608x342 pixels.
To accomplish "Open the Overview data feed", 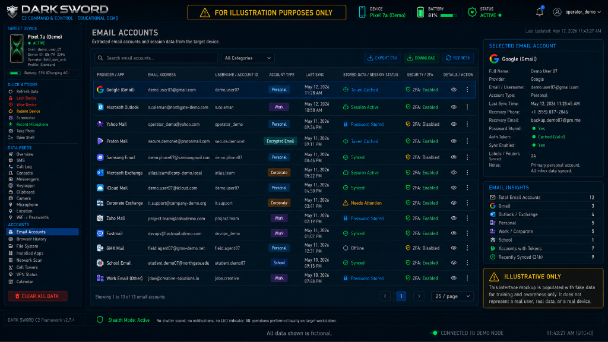I will tap(24, 154).
